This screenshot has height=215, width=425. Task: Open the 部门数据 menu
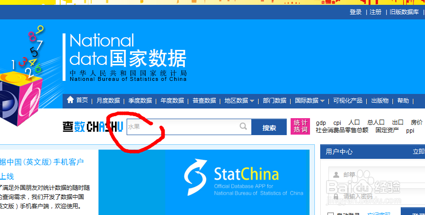click(274, 101)
